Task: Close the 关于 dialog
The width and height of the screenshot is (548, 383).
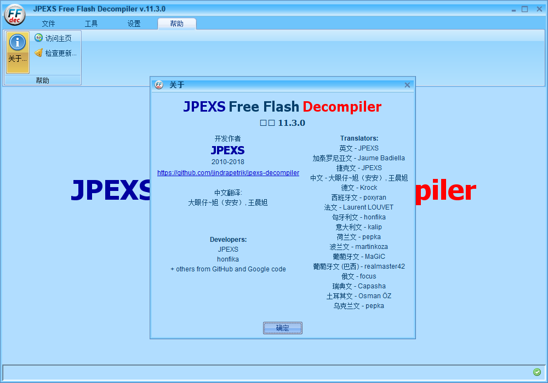Action: 407,85
